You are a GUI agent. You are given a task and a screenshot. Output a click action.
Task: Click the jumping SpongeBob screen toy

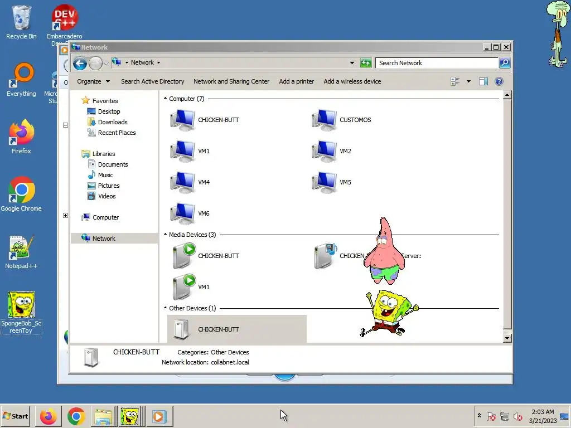[x=389, y=313]
